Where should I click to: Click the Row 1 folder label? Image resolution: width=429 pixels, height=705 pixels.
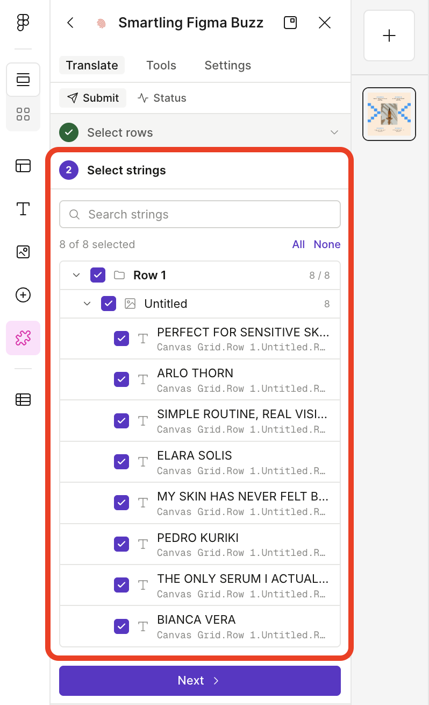150,275
